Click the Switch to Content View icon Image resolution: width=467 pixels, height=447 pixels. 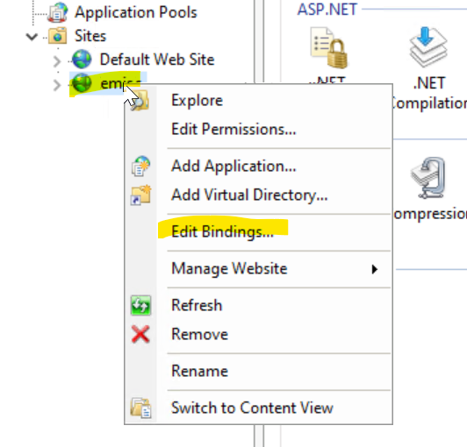coord(140,408)
